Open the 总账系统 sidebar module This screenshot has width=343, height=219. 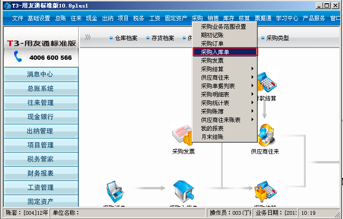click(x=41, y=89)
